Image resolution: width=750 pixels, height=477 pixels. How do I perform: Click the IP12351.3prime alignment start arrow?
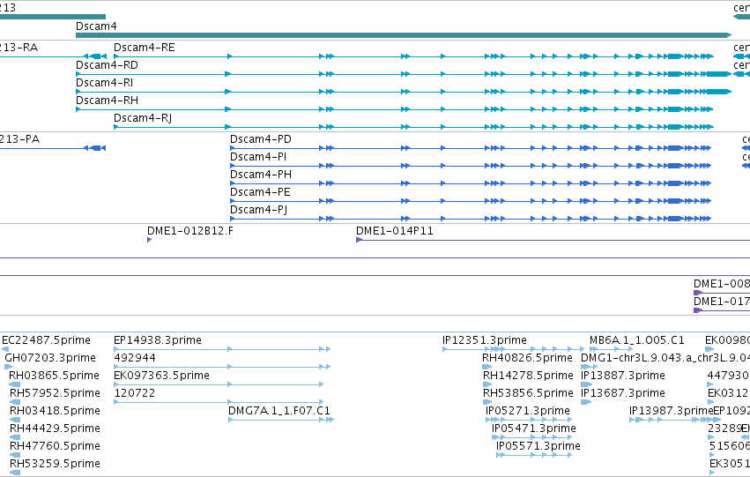click(445, 349)
